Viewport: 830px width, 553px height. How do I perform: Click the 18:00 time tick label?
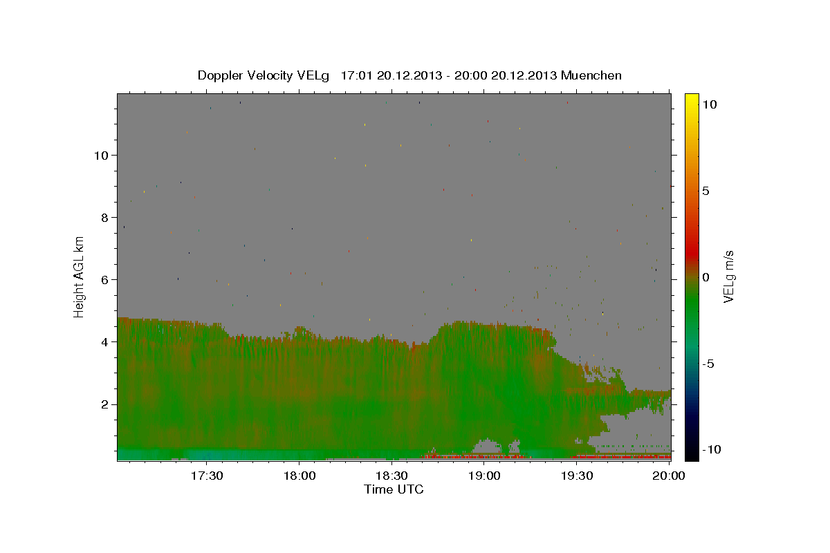(x=299, y=476)
